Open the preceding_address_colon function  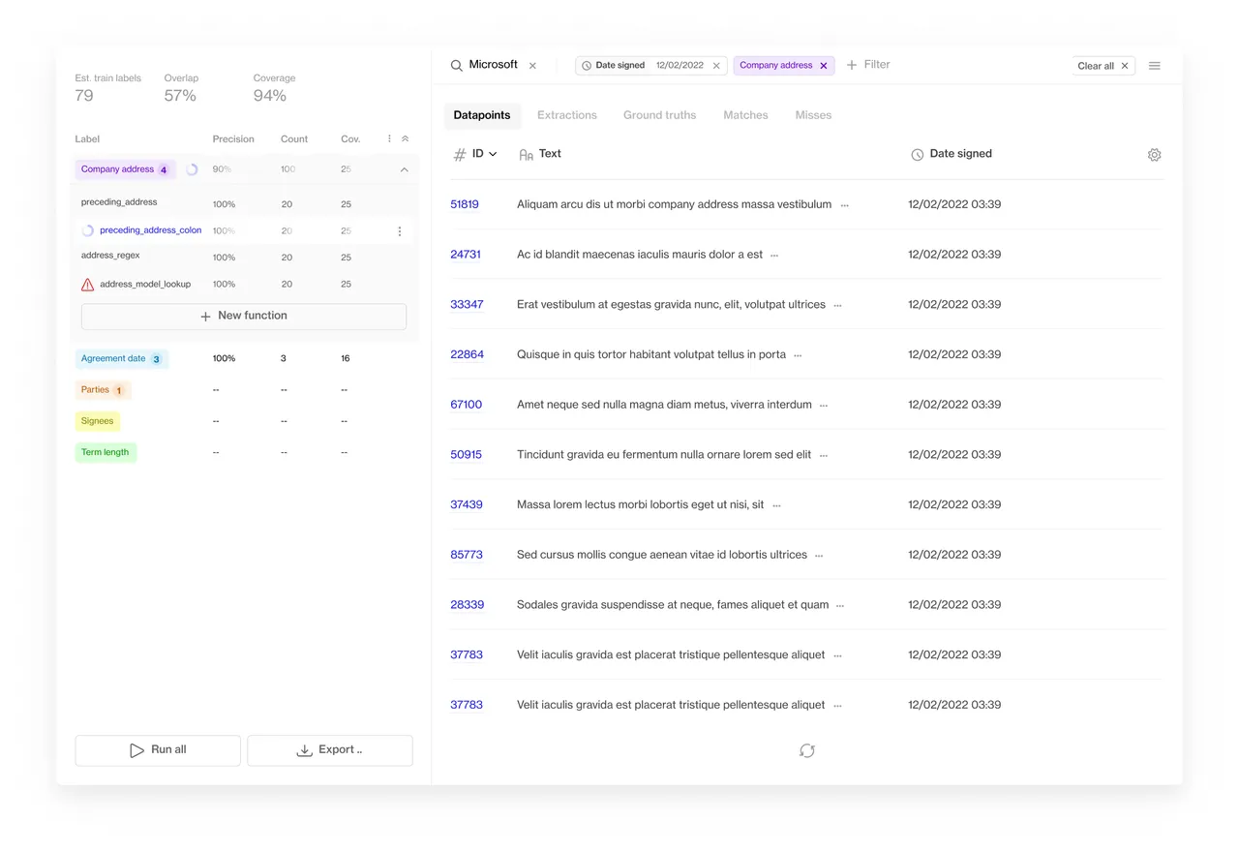[x=150, y=230]
